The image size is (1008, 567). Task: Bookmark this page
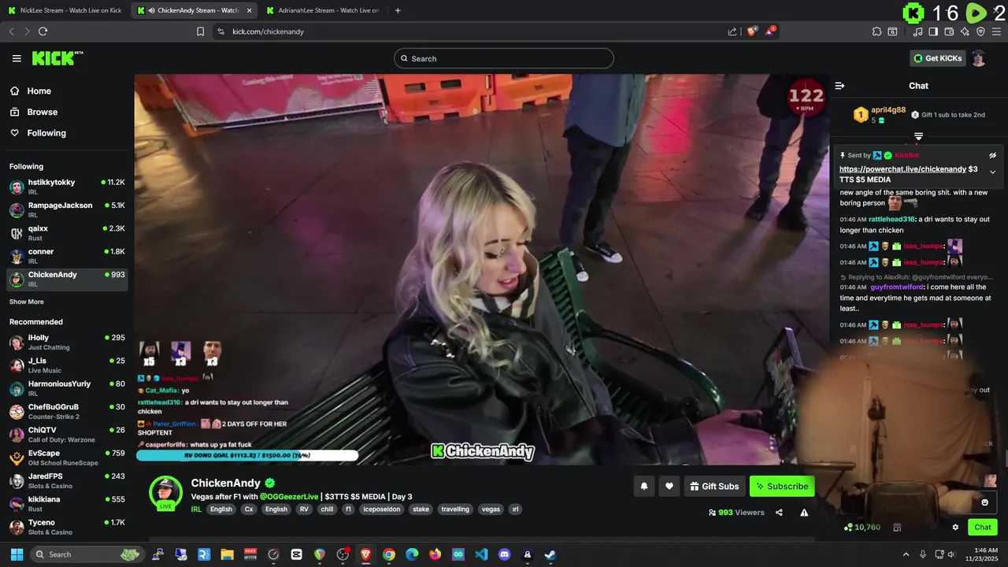click(x=200, y=31)
